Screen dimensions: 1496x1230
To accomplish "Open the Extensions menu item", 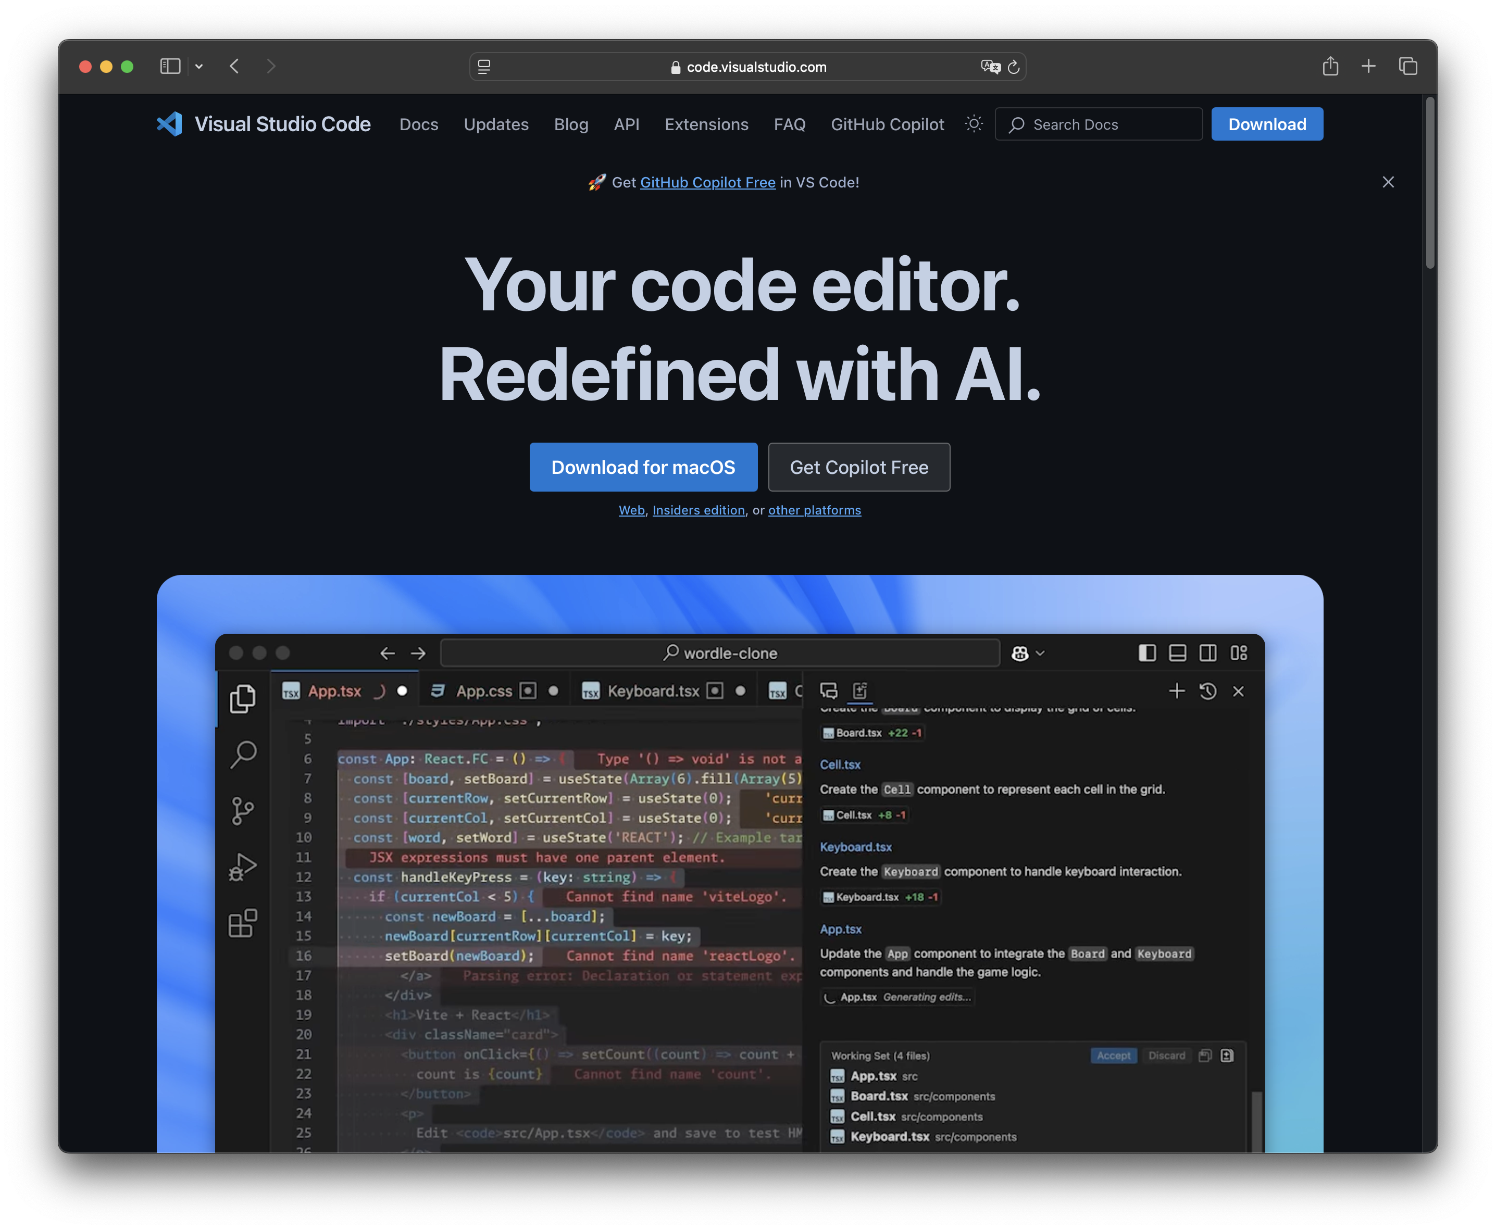I will [706, 124].
